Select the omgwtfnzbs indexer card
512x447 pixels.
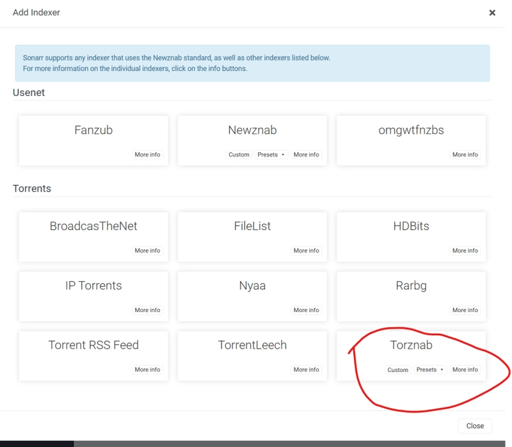coord(411,141)
